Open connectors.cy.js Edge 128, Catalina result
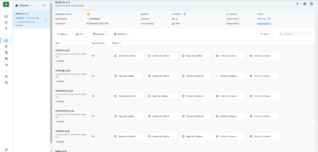318x152 pixels. click(128, 116)
